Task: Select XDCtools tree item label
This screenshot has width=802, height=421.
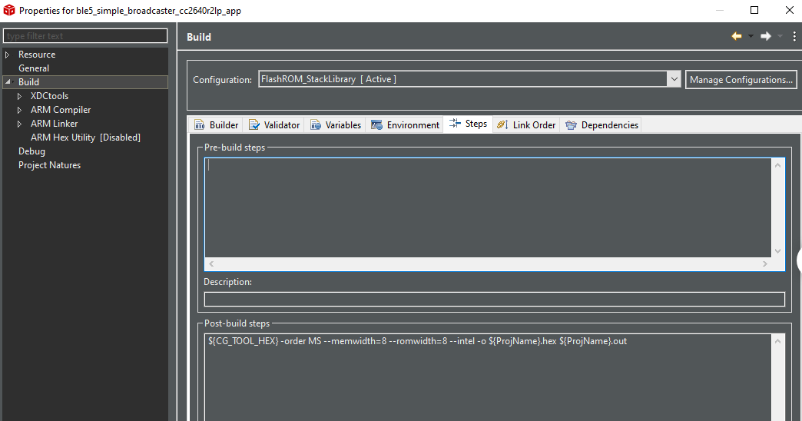Action: click(x=50, y=96)
